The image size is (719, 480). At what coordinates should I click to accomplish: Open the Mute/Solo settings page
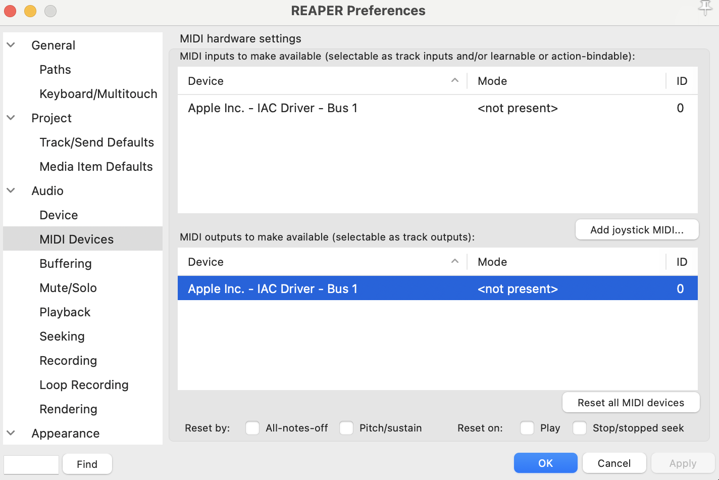click(x=68, y=288)
